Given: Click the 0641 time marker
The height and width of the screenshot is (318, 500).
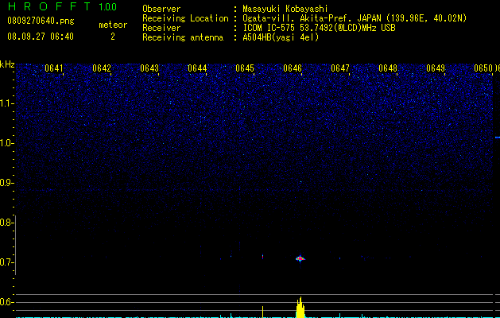Looking at the screenshot, I should point(54,68).
